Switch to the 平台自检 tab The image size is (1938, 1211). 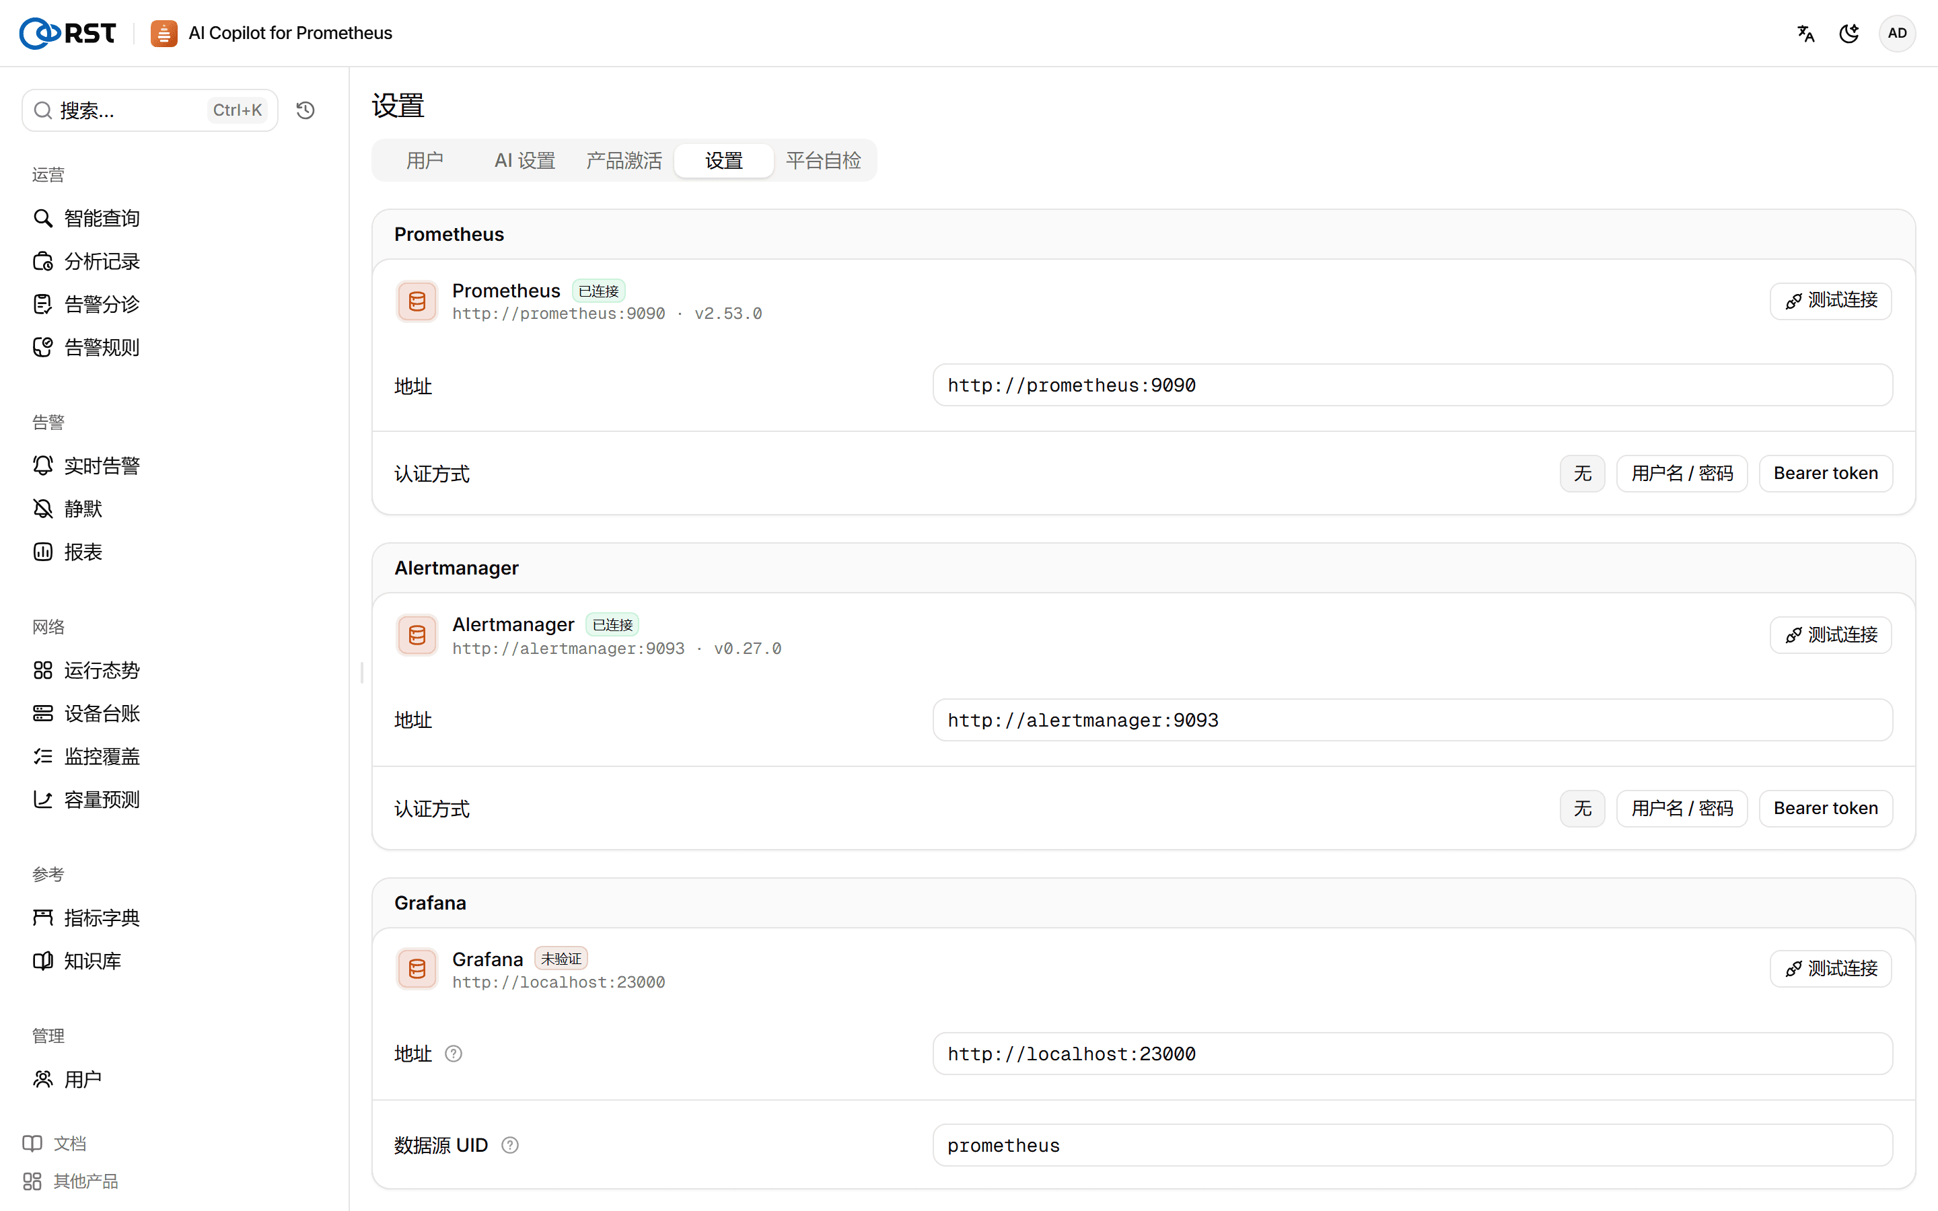click(x=823, y=160)
